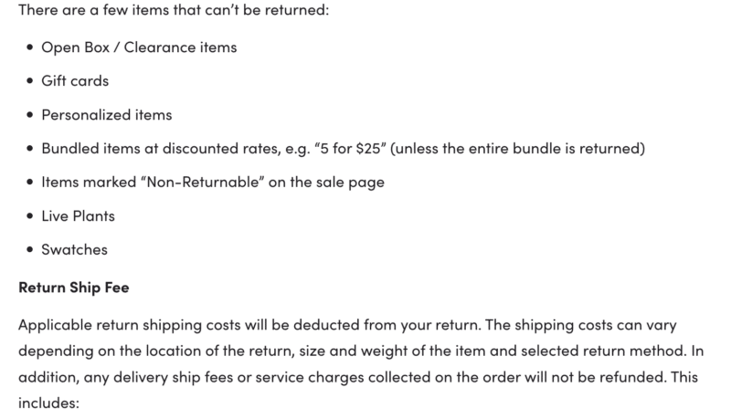731x419 pixels.
Task: Click bullet point before 'Gift cards'
Action: tap(30, 81)
